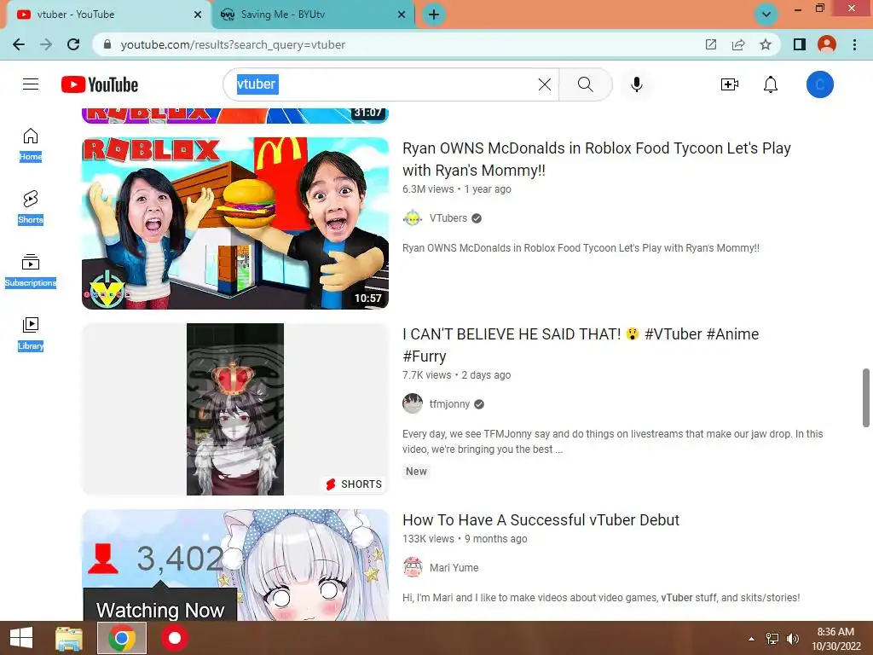This screenshot has width=873, height=655.
Task: Play the Roblox McDonalds thumbnail
Action: coord(235,223)
